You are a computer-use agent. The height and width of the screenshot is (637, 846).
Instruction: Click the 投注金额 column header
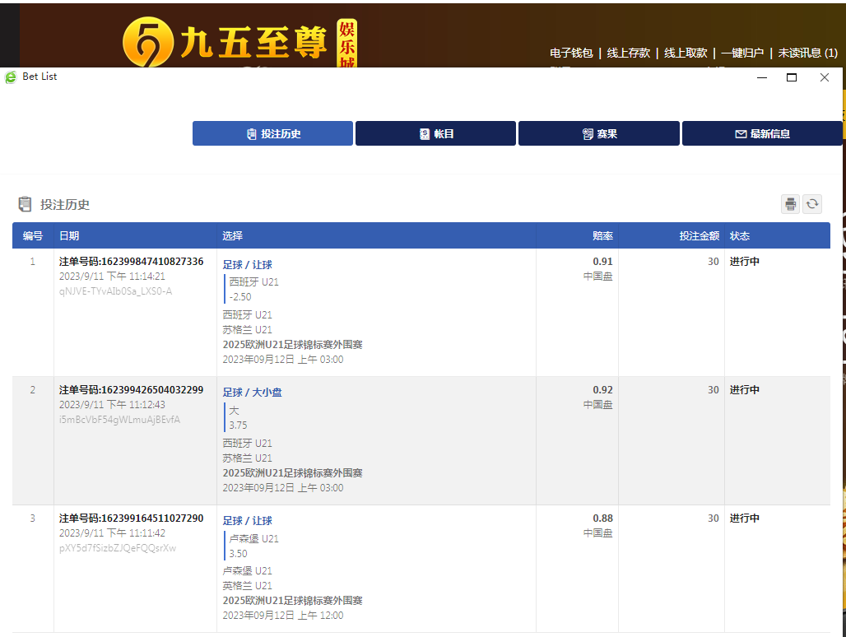click(699, 236)
